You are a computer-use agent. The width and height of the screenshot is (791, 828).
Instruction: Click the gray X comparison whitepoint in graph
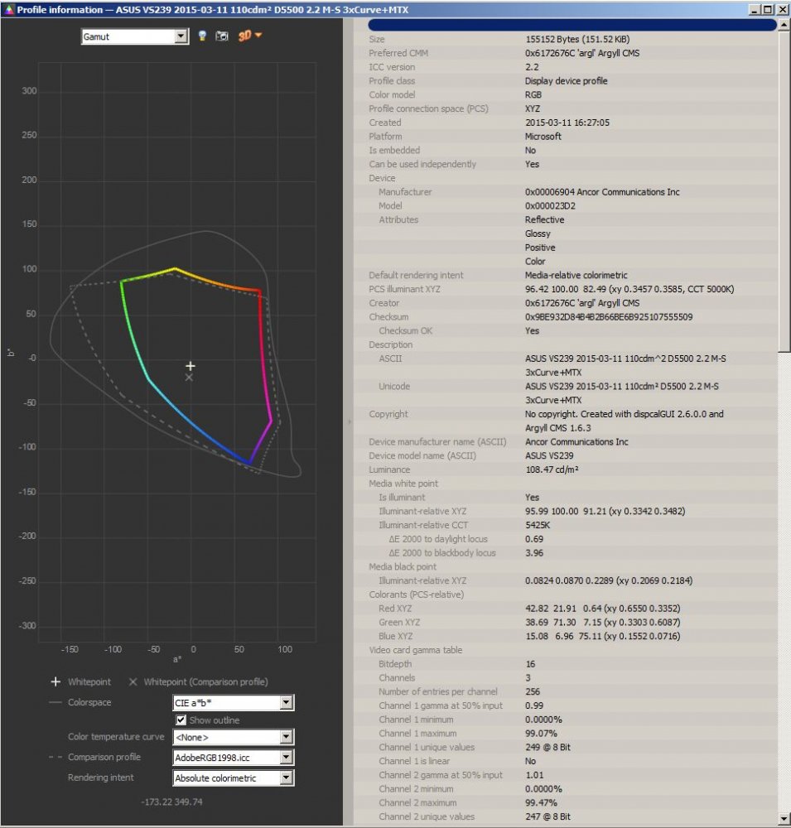(189, 377)
